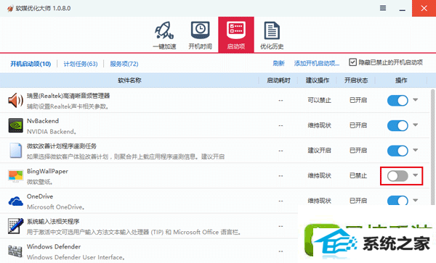Click 维持现状 suggestion in NvBackend row
436x263 pixels.
(319, 125)
